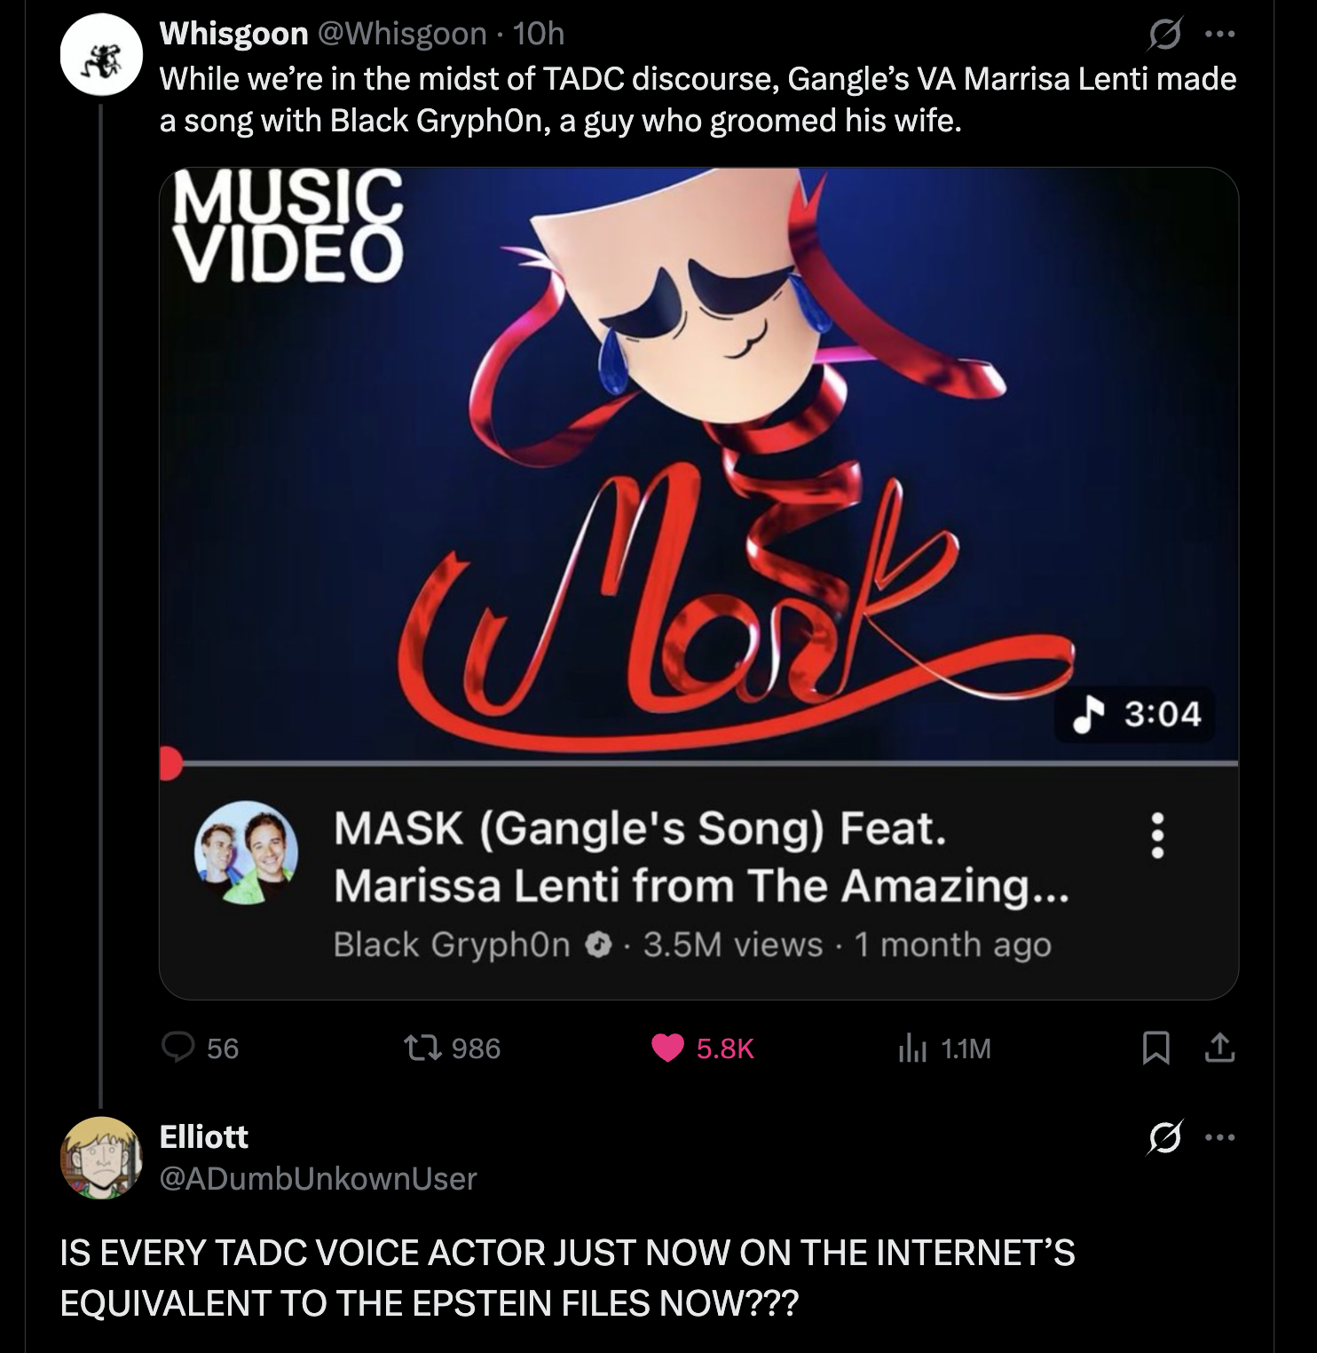Screen dimensions: 1317x1353
Task: Click the share icon on Whisgoon's post
Action: pyautogui.click(x=1220, y=1048)
